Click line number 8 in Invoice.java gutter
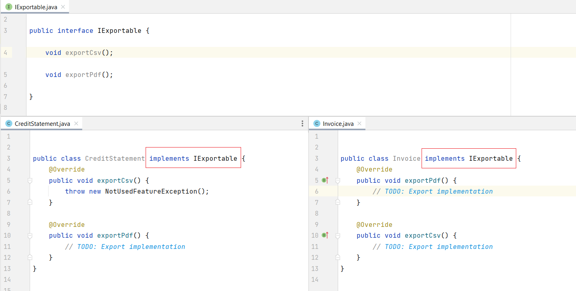This screenshot has height=291, width=576. [316, 214]
